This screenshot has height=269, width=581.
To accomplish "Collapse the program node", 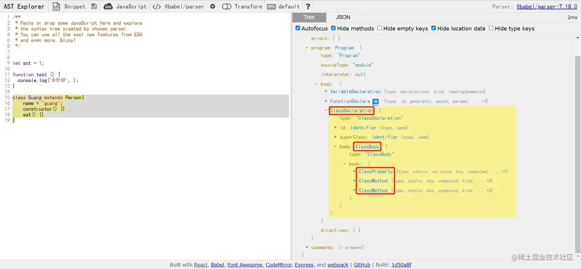I will click(307, 48).
